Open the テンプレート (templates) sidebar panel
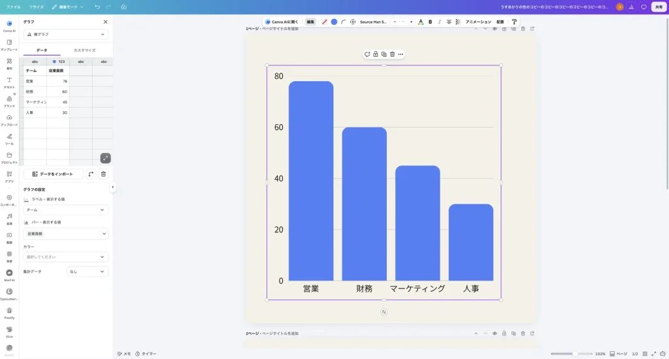Screen dimensions: 669x359 point(9,44)
